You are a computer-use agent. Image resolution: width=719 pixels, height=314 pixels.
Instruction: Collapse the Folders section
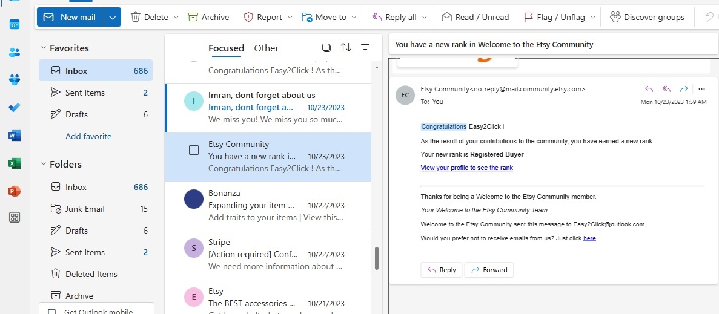(44, 164)
